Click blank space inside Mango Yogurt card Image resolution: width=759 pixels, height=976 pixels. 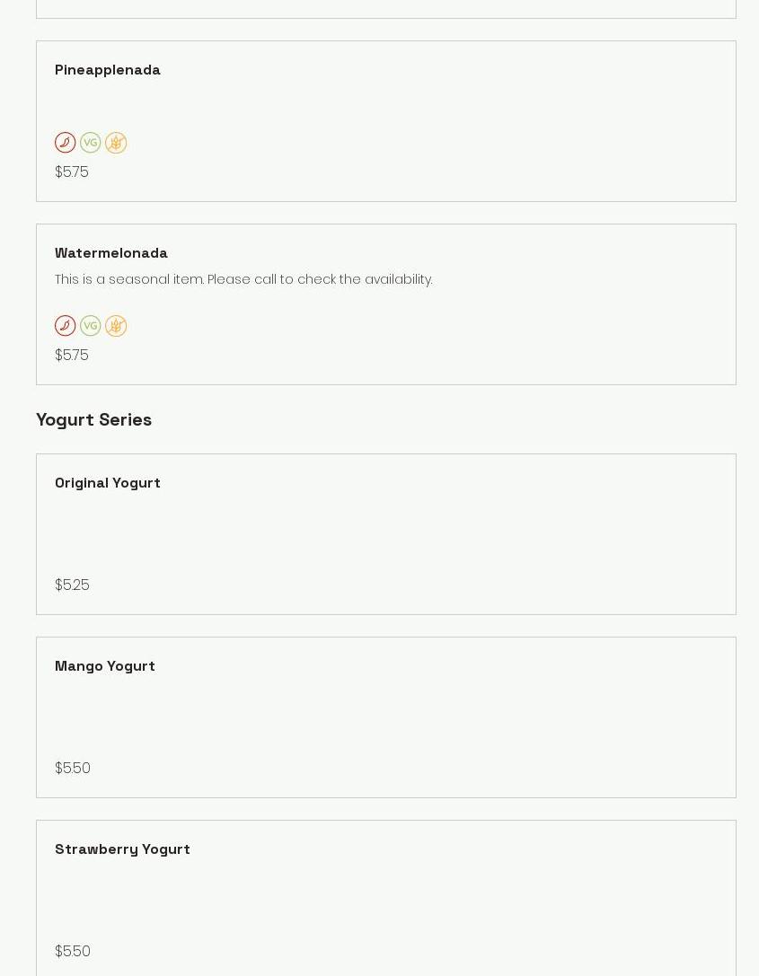pos(449,718)
